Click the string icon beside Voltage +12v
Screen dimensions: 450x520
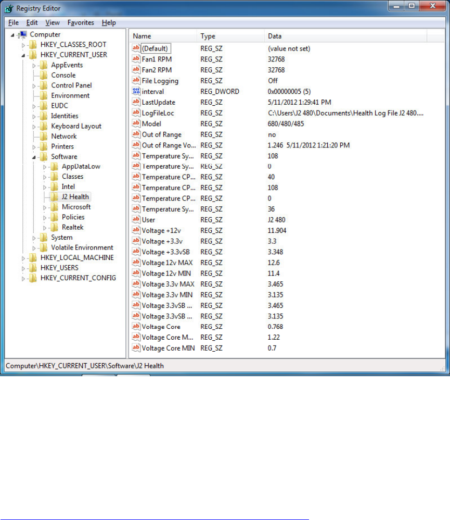point(136,230)
